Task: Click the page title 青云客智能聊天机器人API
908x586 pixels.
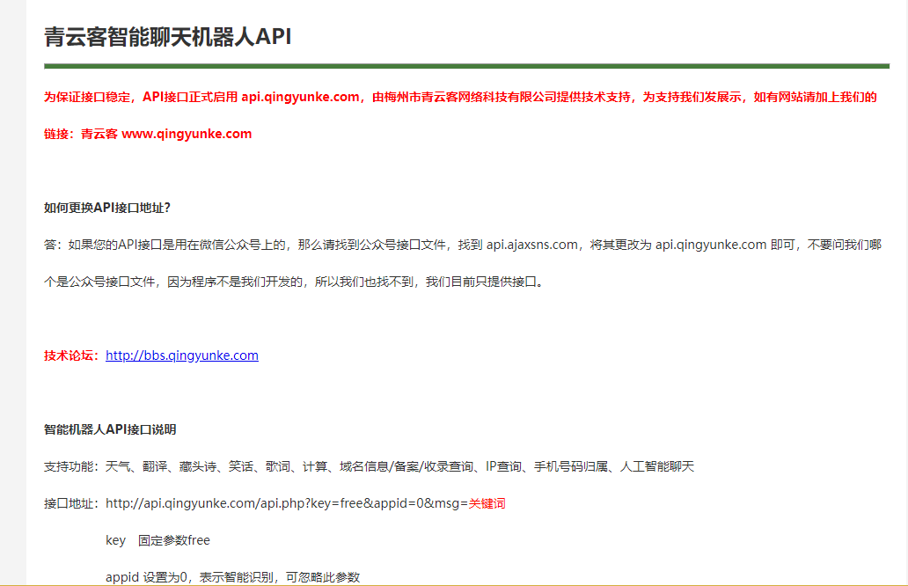Action: [168, 36]
